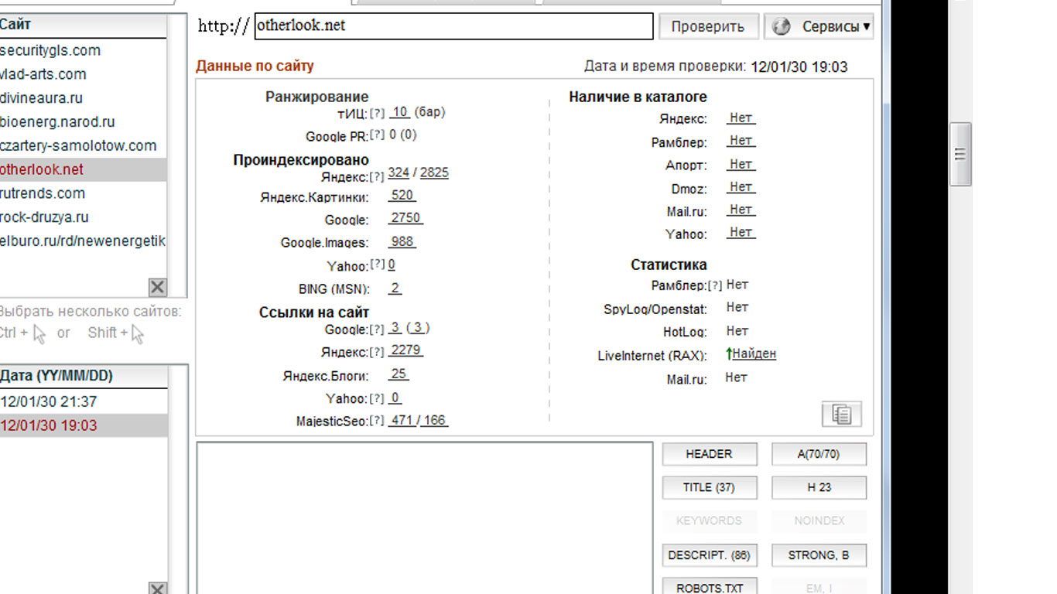
Task: Click the H 23 button
Action: 819,487
